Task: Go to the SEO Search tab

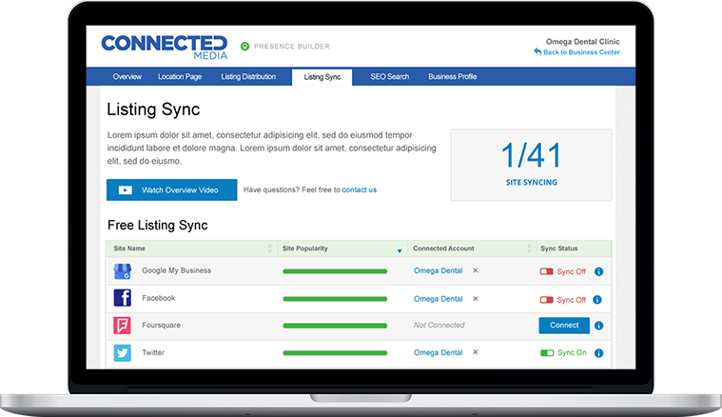Action: [x=390, y=76]
